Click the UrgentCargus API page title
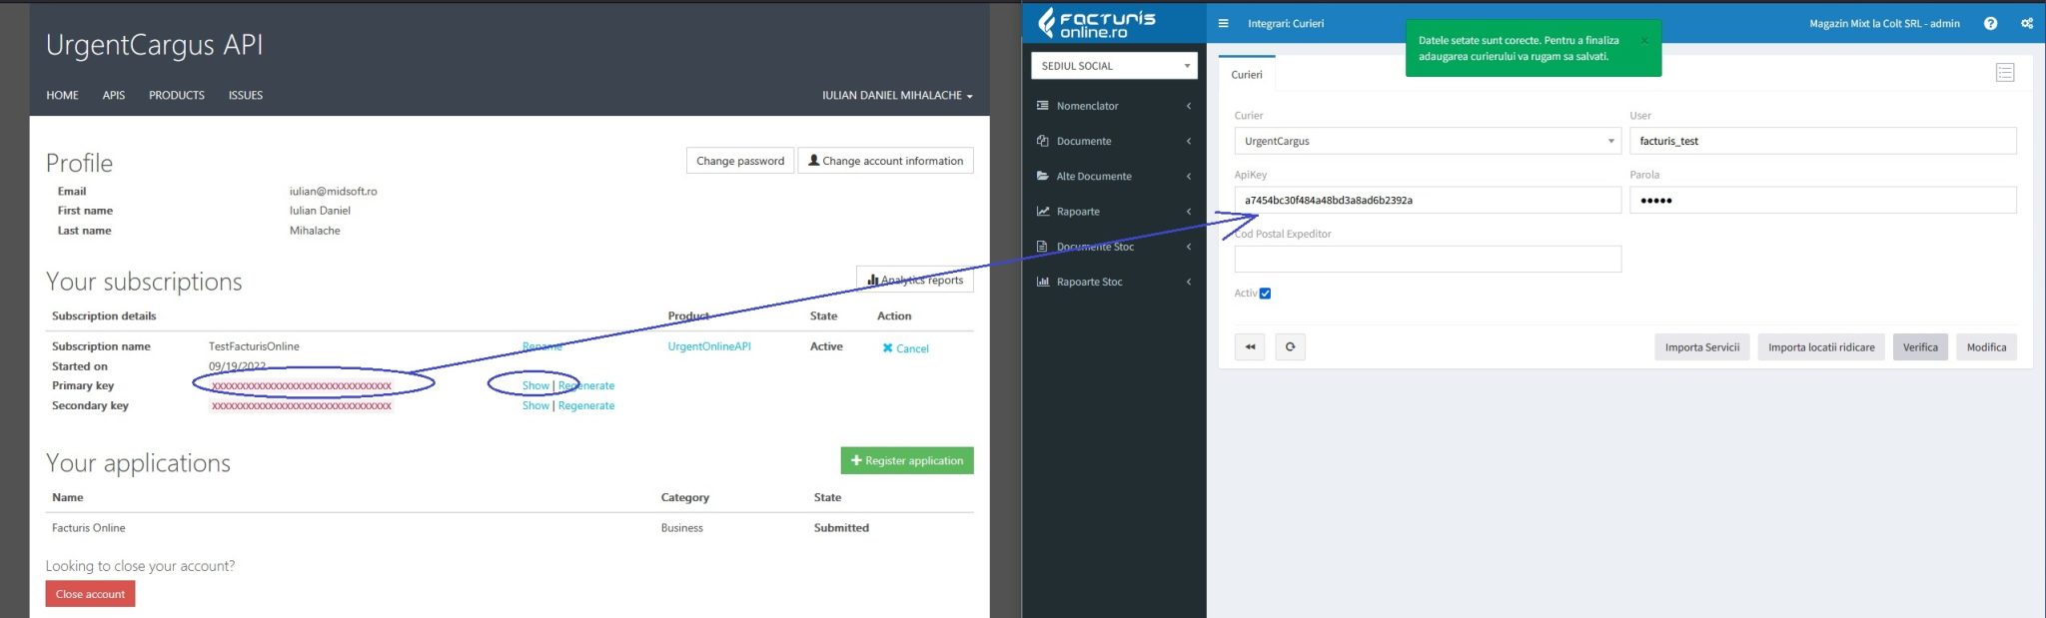Image resolution: width=2046 pixels, height=618 pixels. click(x=155, y=45)
